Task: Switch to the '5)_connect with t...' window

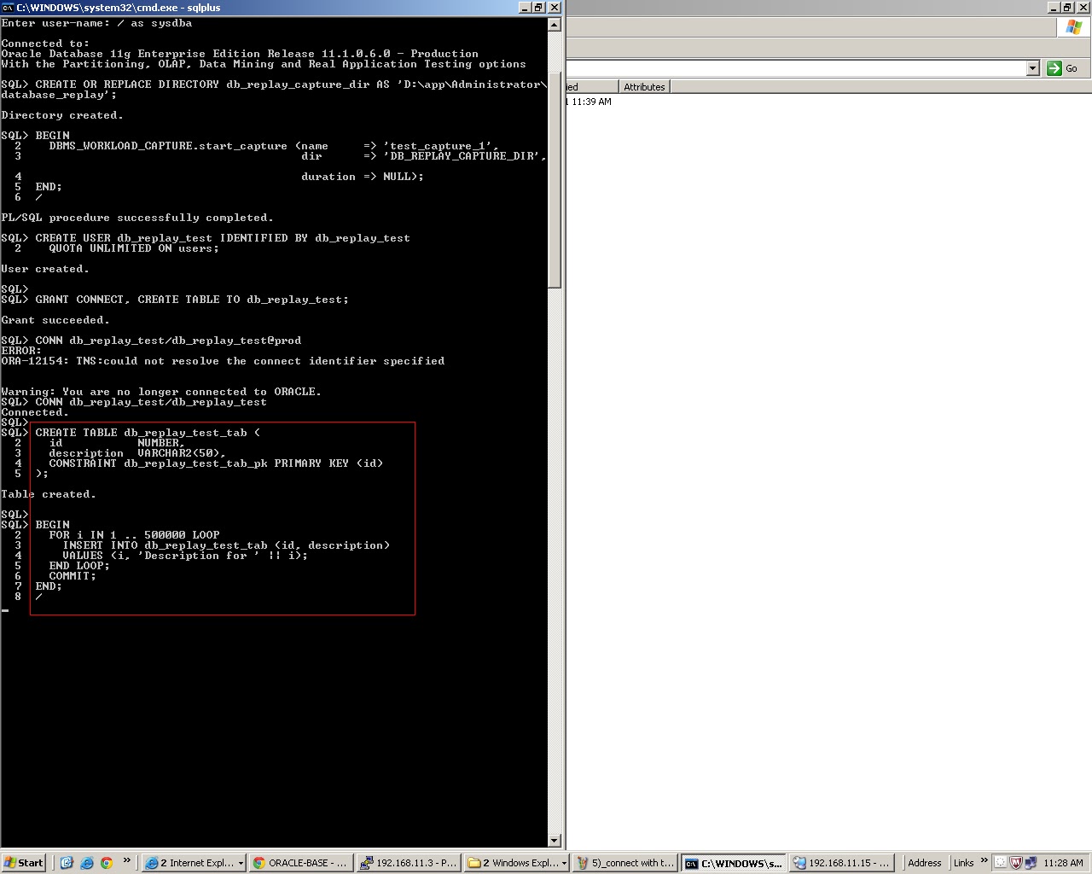Action: click(624, 862)
